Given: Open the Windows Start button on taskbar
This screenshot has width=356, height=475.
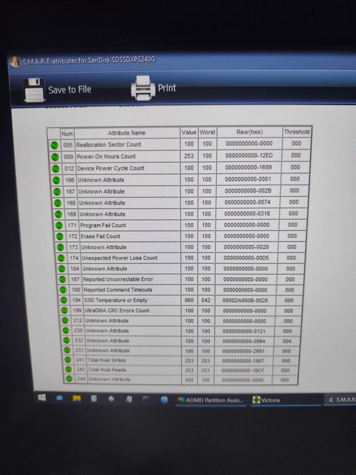Looking at the screenshot, I should (42, 398).
